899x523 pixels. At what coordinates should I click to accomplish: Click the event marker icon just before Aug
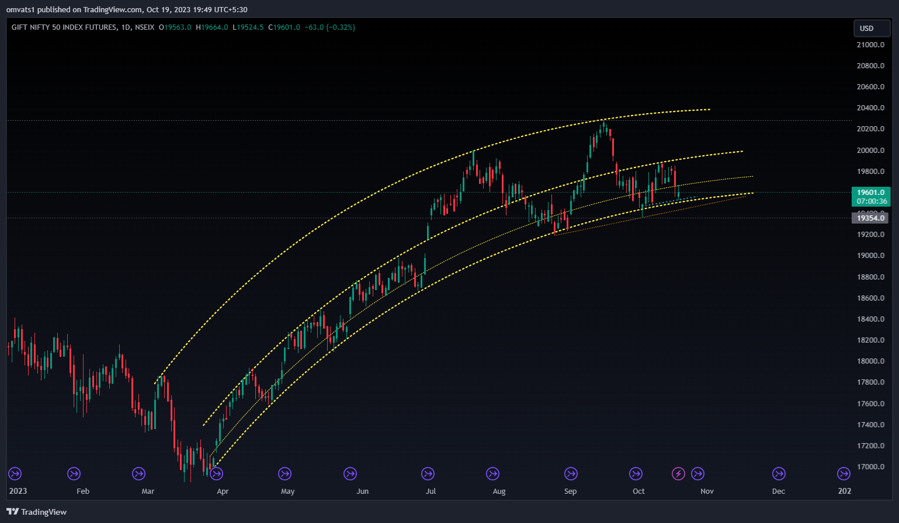click(x=492, y=473)
